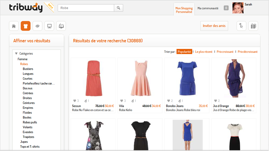Select Robes category
269x151 pixels.
[x=24, y=64]
